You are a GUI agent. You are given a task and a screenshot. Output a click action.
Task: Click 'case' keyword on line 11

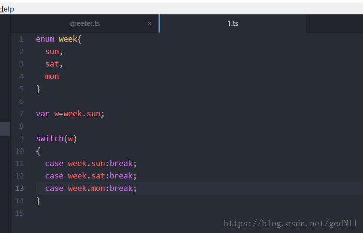tap(54, 163)
